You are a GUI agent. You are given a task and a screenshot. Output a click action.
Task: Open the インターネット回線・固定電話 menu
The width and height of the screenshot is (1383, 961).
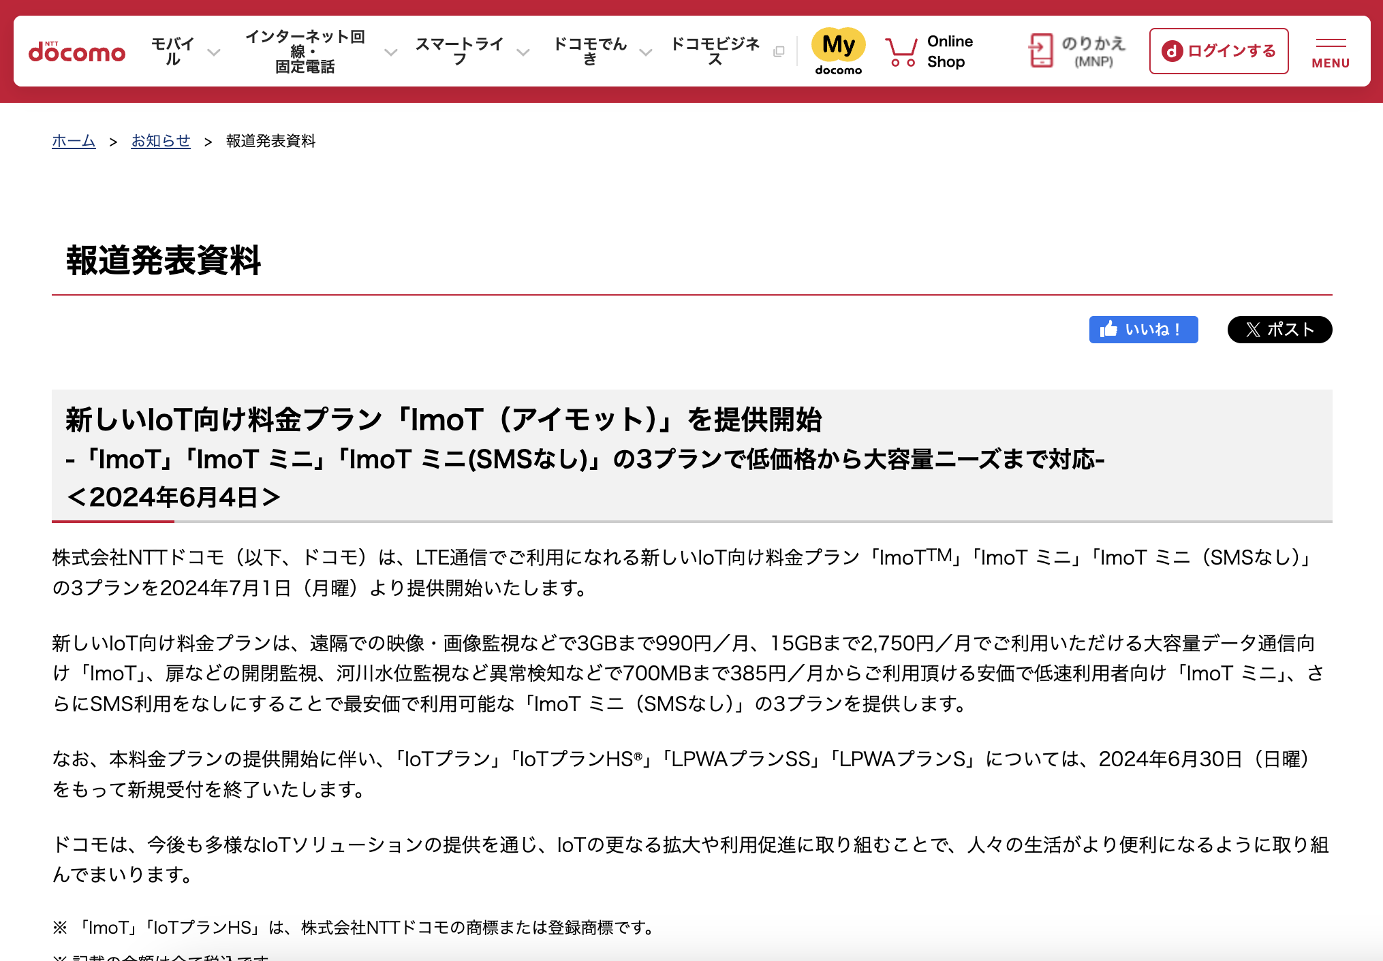pos(306,51)
